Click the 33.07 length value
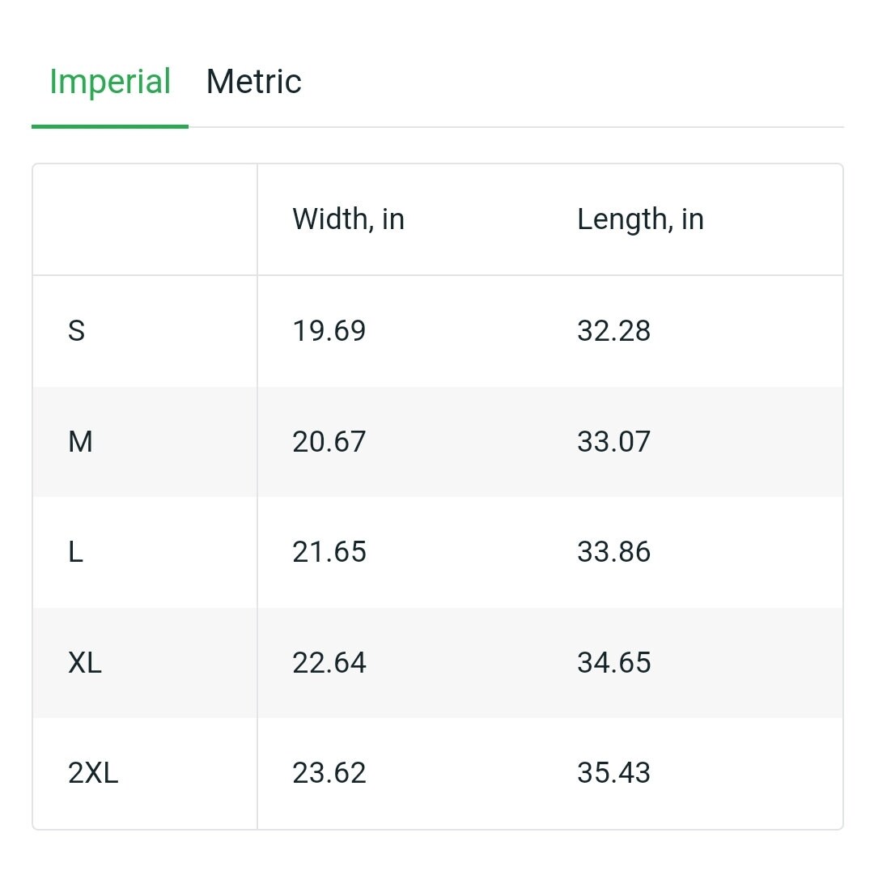 [x=613, y=442]
